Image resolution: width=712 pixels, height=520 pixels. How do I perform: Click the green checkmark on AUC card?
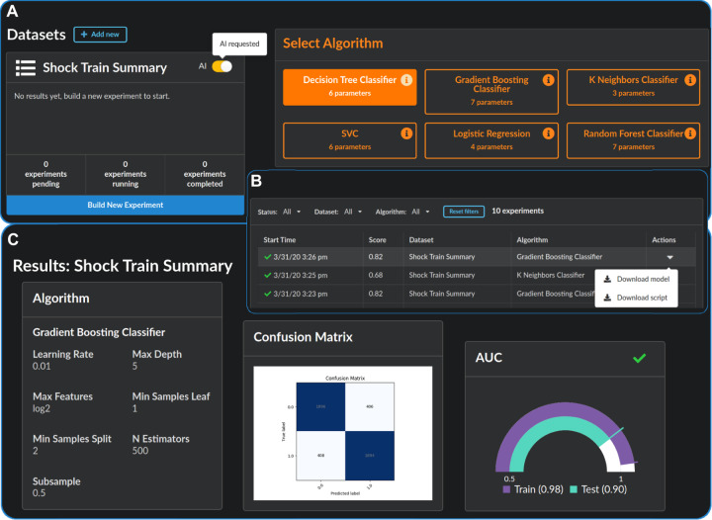639,357
